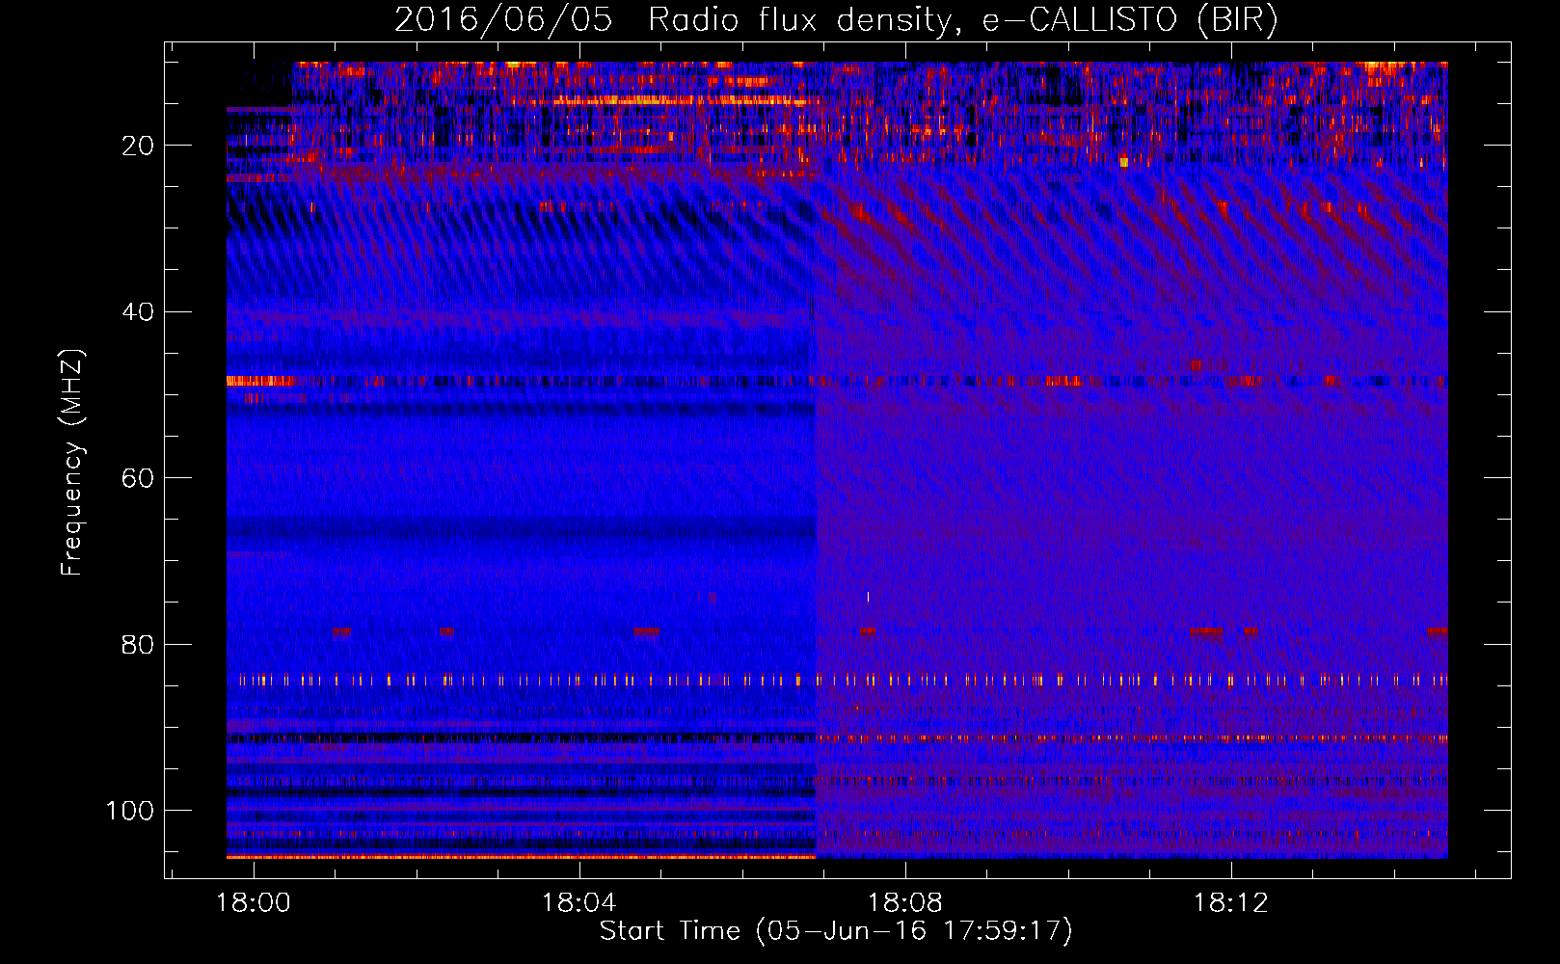Click the 100 frequency tick label
The height and width of the screenshot is (964, 1560).
coord(130,811)
